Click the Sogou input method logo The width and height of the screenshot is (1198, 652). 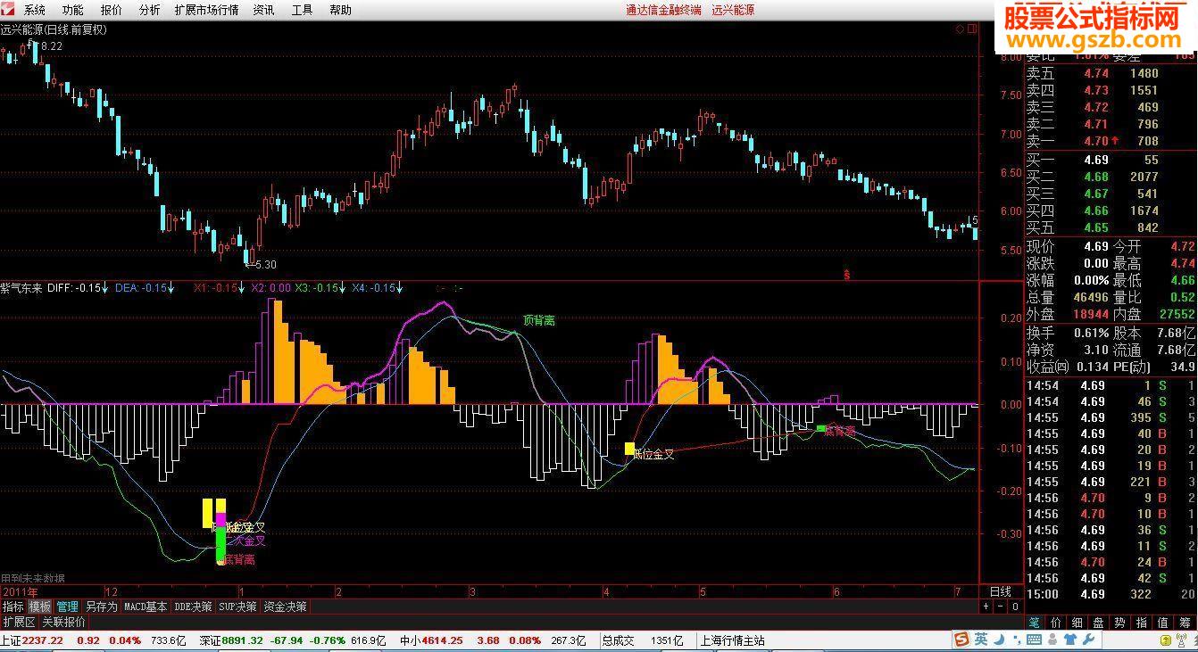pos(961,640)
